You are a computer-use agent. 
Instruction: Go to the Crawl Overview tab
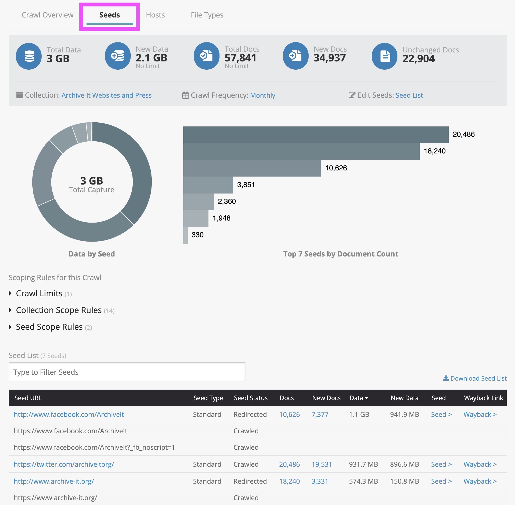(x=47, y=15)
